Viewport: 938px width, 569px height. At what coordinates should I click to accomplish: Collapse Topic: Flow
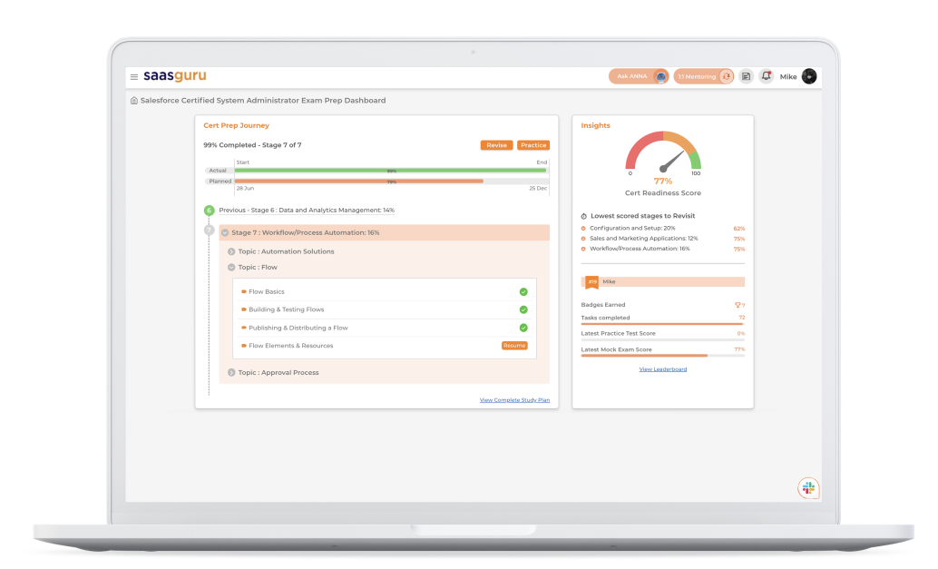231,268
